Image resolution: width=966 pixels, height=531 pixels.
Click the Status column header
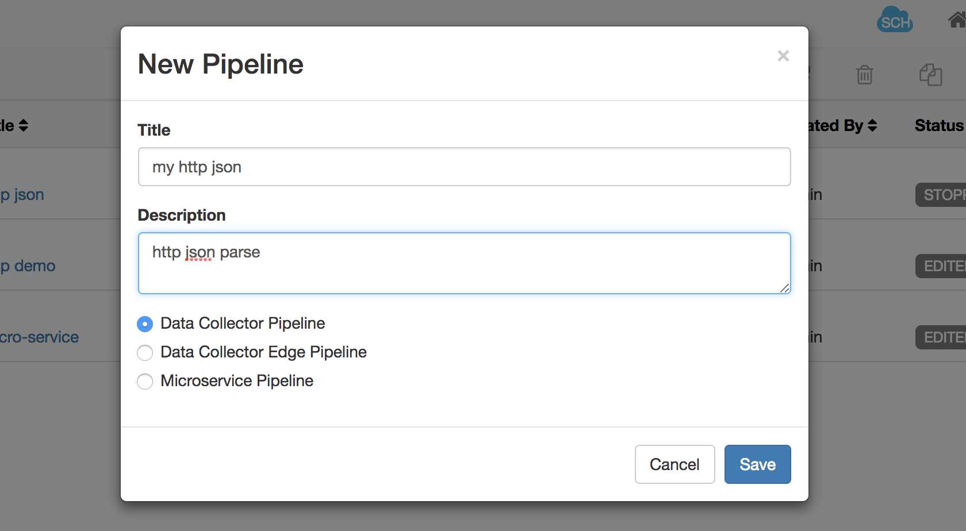pos(940,125)
